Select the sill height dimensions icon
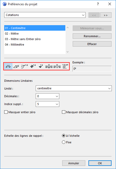The width and height of the screenshot is (116, 169). pyautogui.click(x=57, y=66)
